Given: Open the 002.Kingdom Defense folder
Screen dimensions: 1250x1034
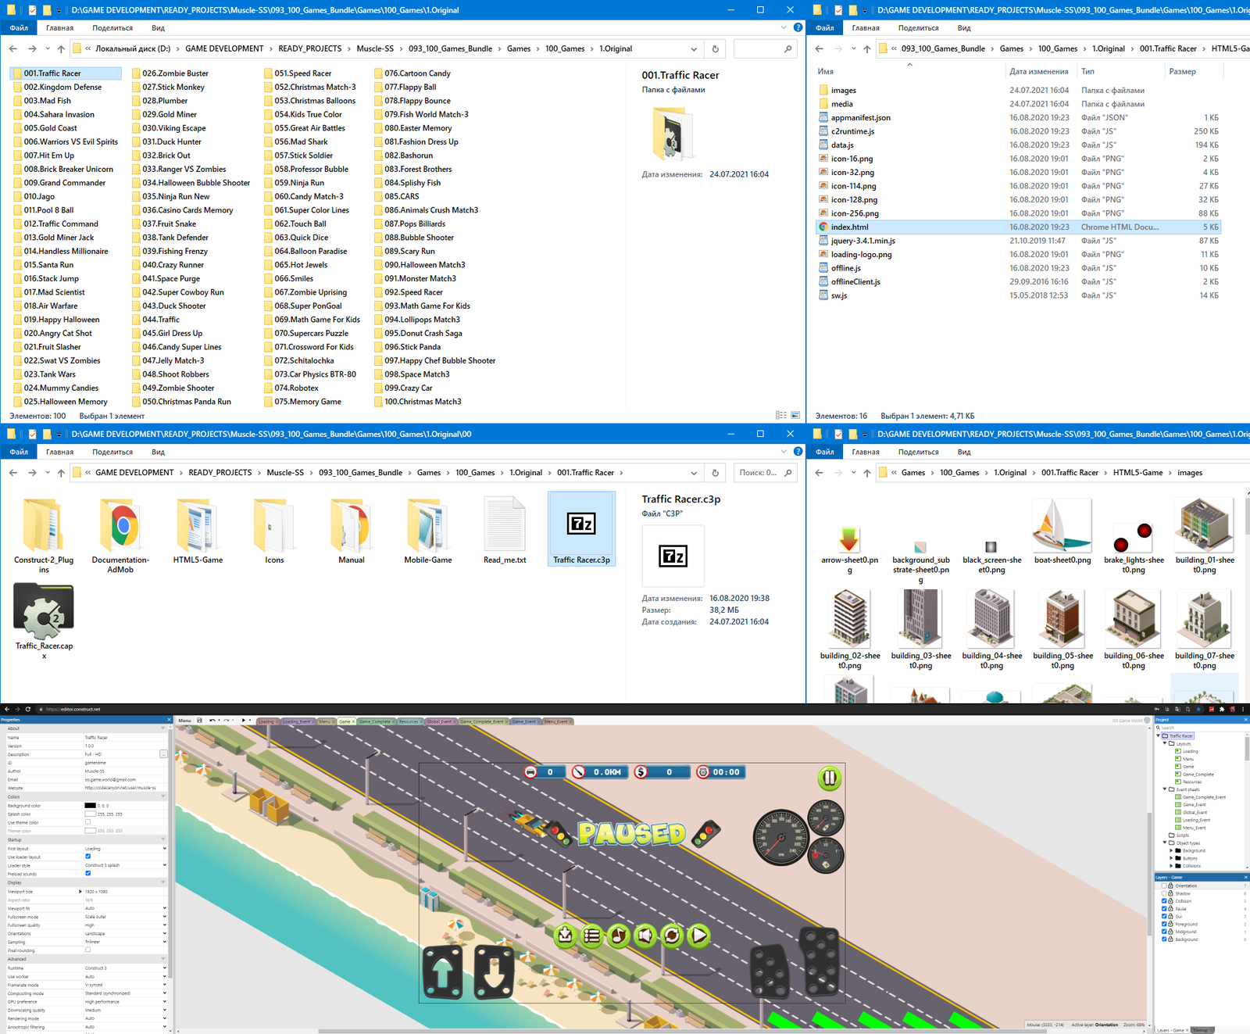Looking at the screenshot, I should pyautogui.click(x=62, y=87).
